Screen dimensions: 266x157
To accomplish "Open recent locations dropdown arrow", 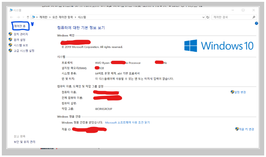I will click(23, 17).
